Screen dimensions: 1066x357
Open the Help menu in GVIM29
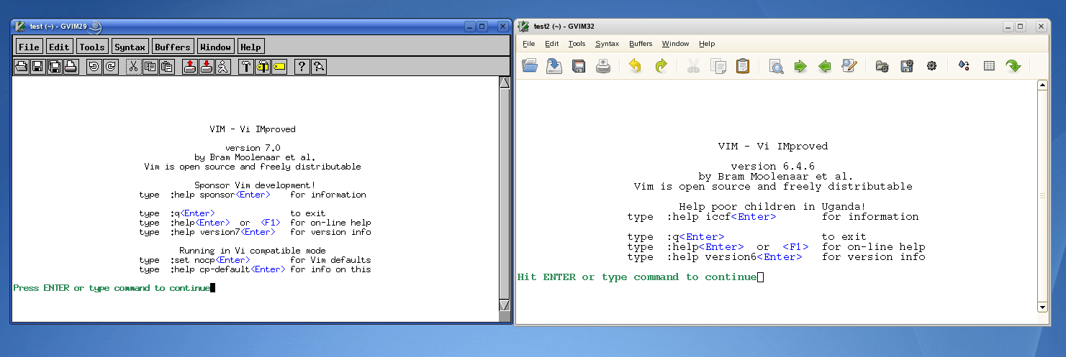[250, 47]
